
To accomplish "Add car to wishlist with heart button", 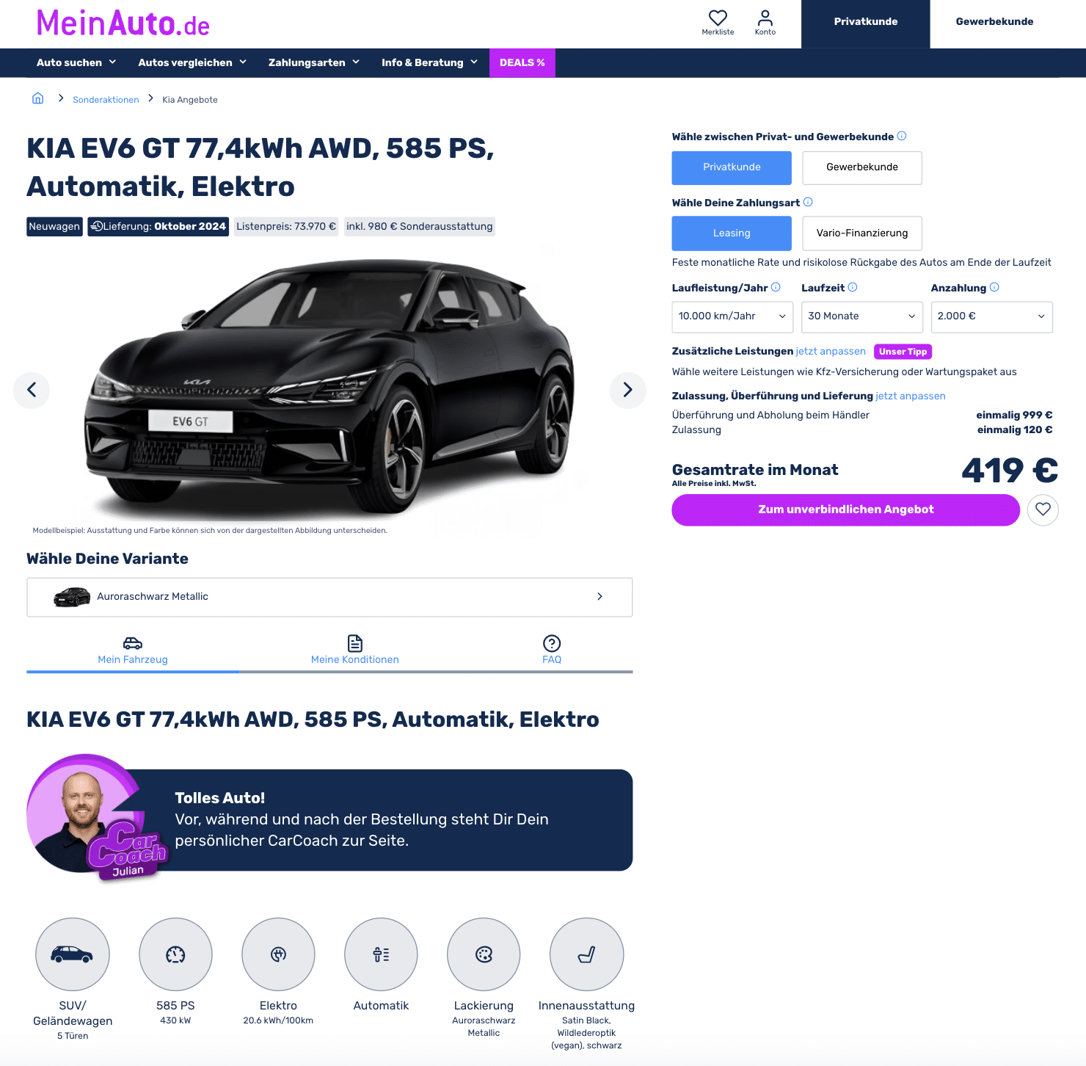I will point(1043,510).
